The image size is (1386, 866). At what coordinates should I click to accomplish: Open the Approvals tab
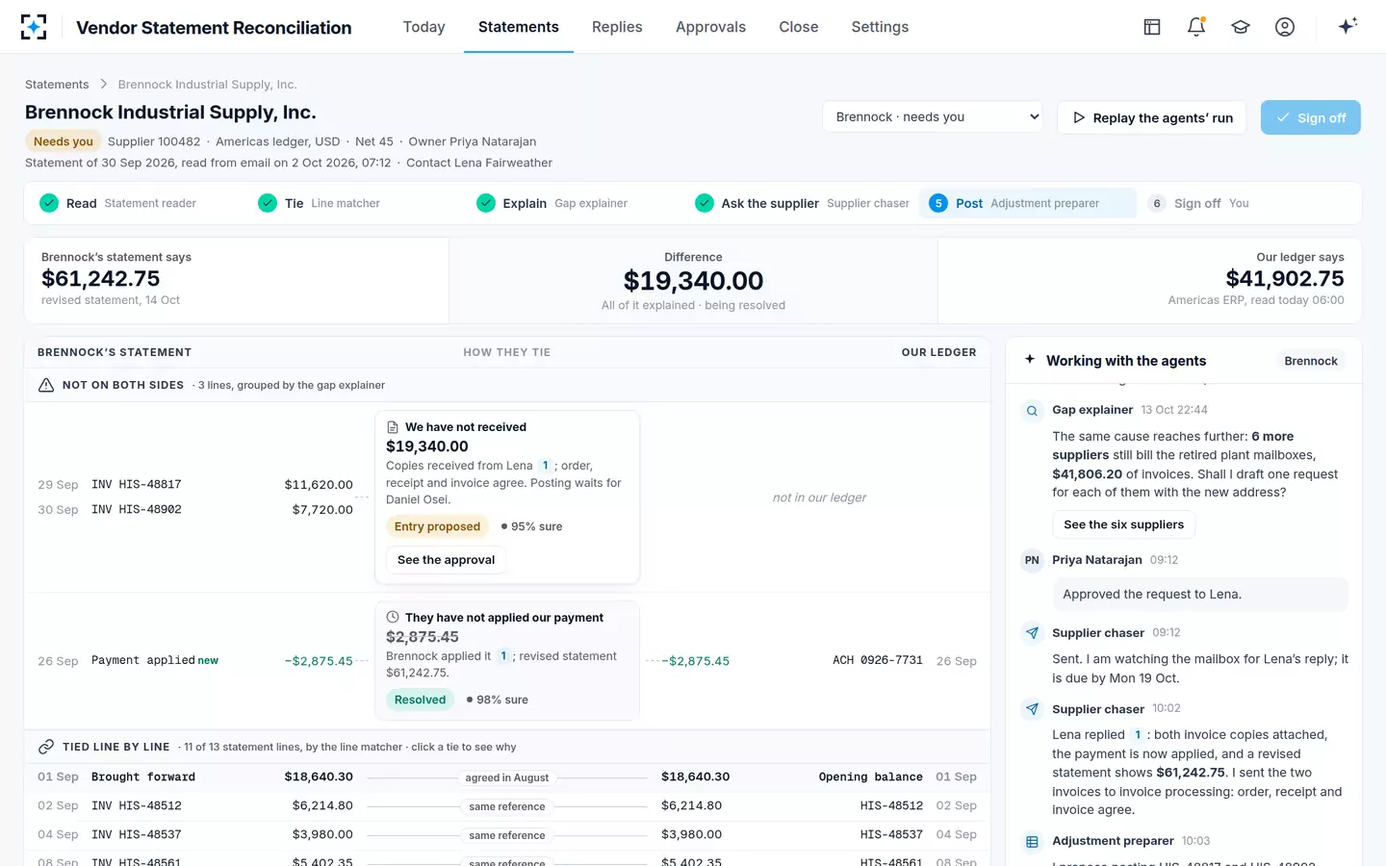coord(710,27)
